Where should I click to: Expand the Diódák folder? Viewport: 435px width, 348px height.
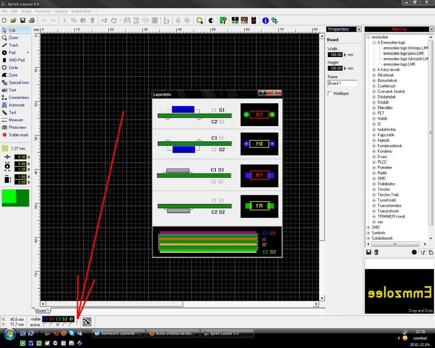[x=374, y=102]
